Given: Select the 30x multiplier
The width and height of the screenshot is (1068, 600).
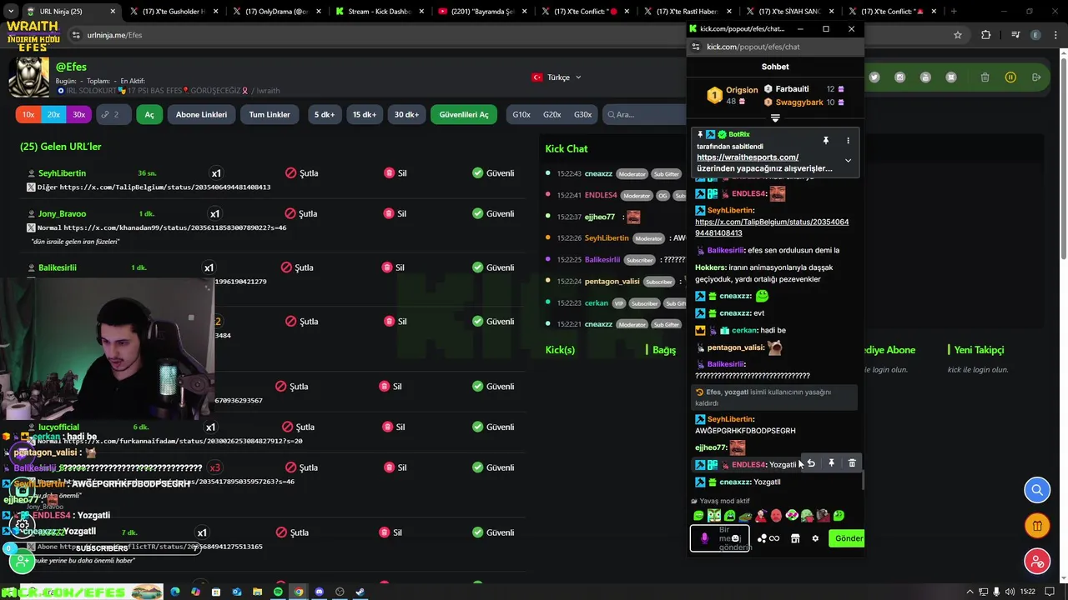Looking at the screenshot, I should click(x=78, y=114).
